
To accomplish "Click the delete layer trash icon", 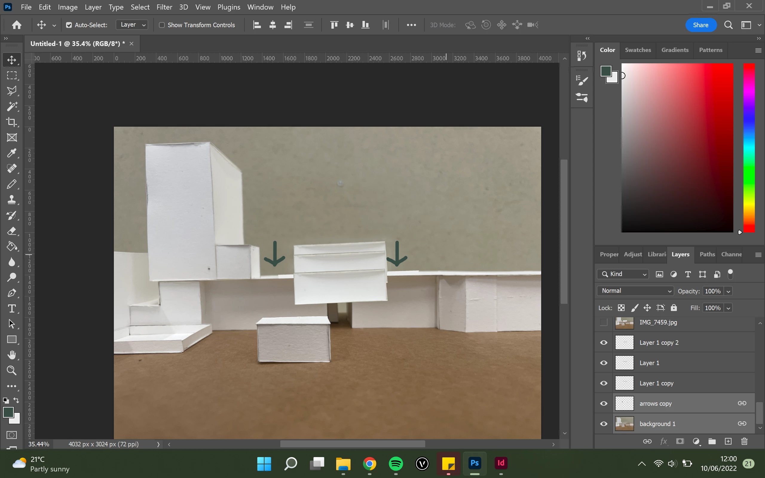I will click(744, 441).
